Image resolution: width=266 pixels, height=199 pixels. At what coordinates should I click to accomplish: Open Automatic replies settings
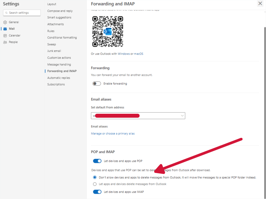[59, 78]
